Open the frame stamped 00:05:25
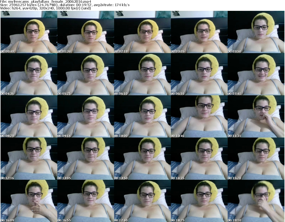Viewport: 285px width, 222px height. pos(86,74)
